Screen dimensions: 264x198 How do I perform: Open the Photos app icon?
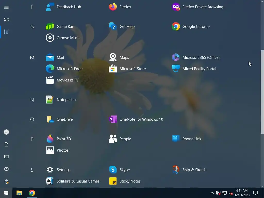[50, 150]
